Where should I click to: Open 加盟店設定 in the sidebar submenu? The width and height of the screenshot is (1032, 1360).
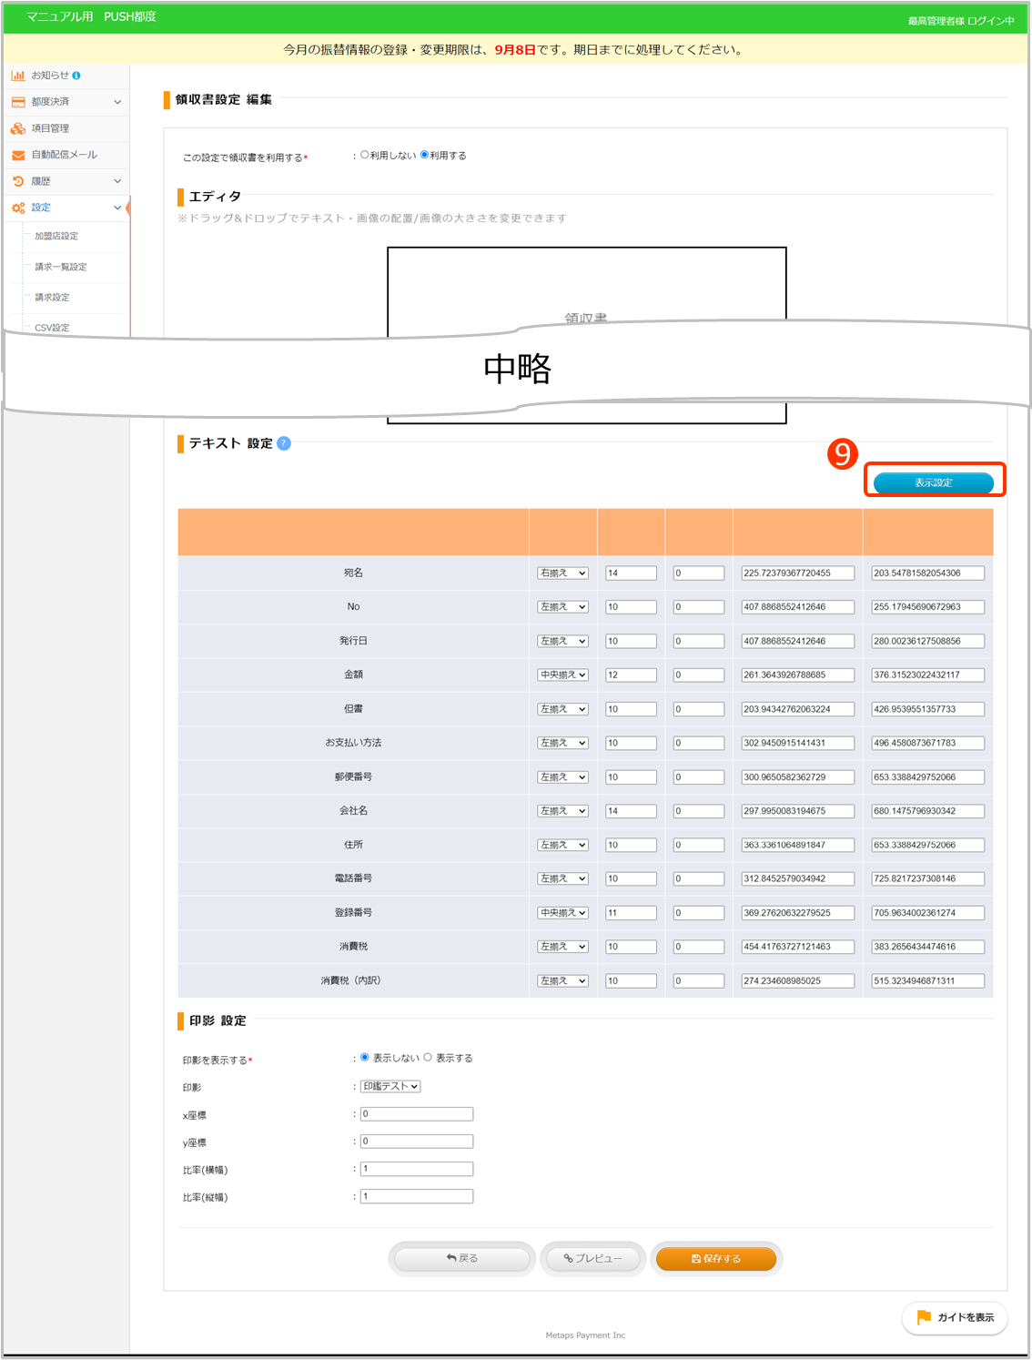[56, 237]
